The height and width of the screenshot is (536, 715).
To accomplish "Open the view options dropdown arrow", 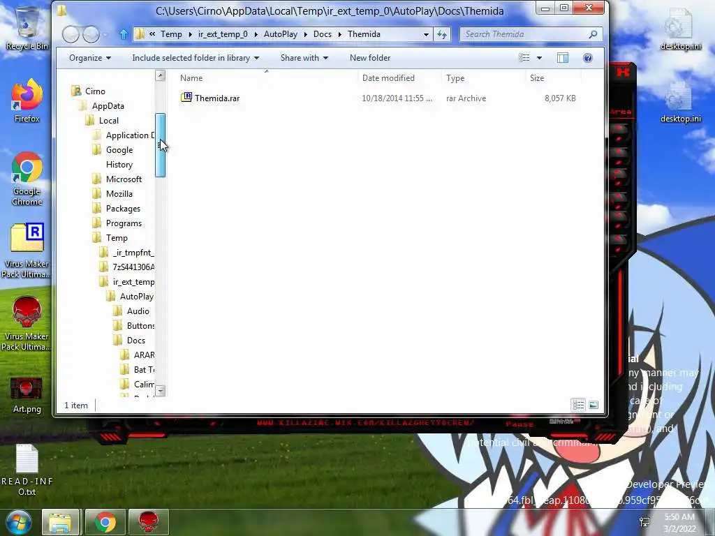I will [540, 58].
